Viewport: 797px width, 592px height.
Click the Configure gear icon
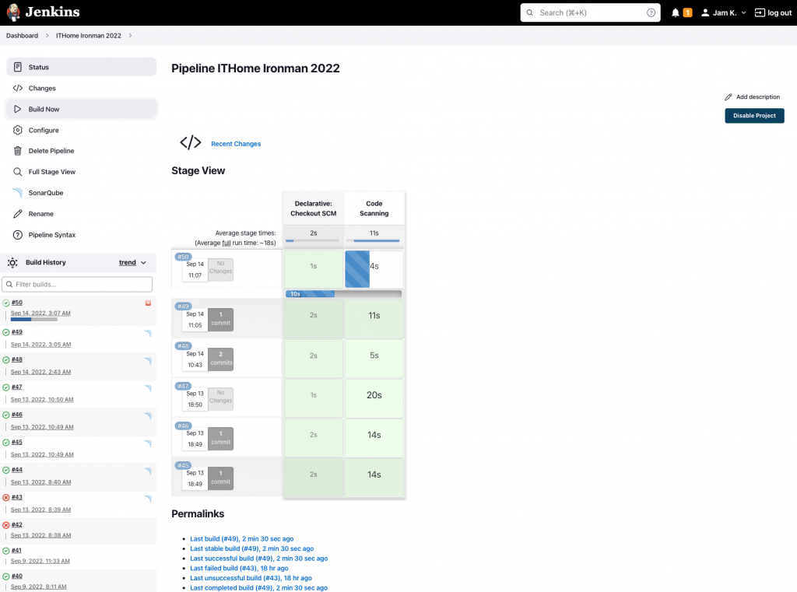pyautogui.click(x=18, y=130)
